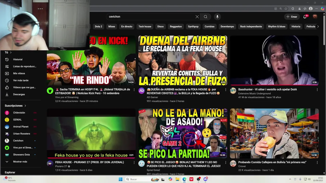Open Historial icon in sidebar
The height and width of the screenshot is (183, 326).
coord(7,59)
